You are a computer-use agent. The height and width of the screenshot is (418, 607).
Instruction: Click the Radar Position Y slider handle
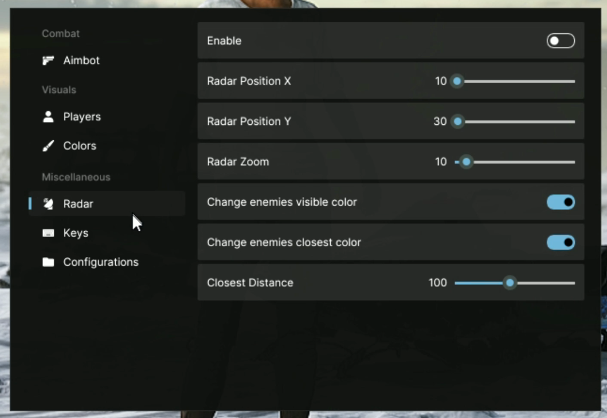(x=457, y=121)
